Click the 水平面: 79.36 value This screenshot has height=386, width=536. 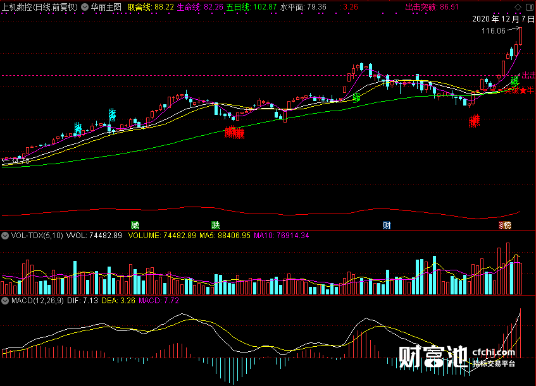(303, 7)
